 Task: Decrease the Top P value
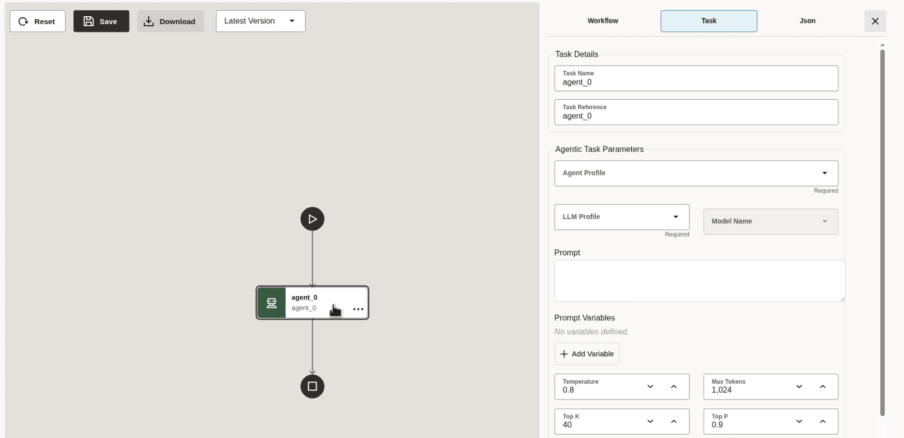[799, 421]
